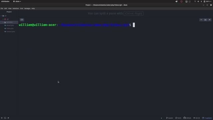Maximize the terminal panel icon
Image resolution: width=213 pixels, height=120 pixels.
[x=205, y=20]
